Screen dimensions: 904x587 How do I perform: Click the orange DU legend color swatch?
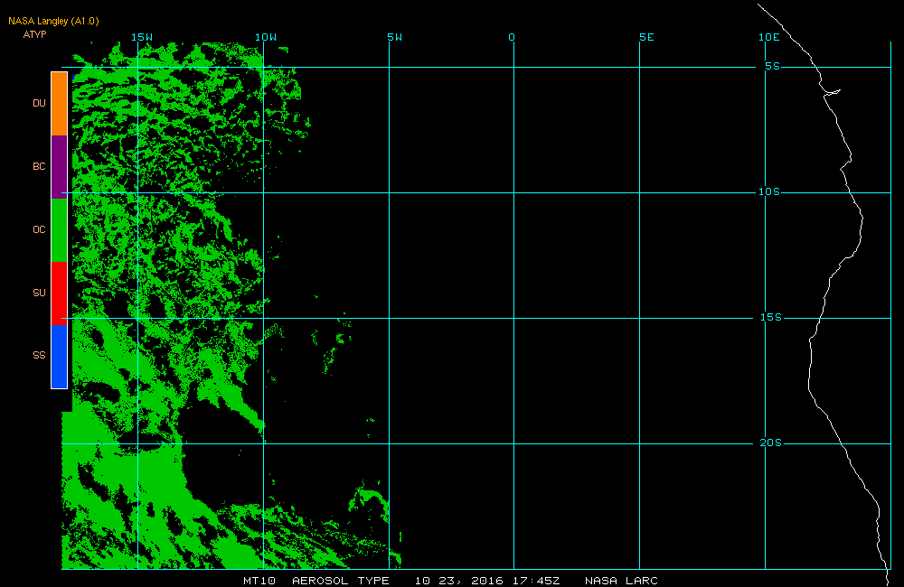pos(59,103)
